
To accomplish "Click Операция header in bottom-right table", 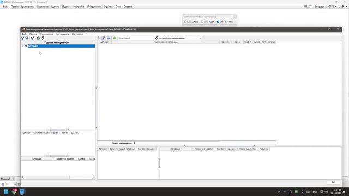I will click(176, 149).
